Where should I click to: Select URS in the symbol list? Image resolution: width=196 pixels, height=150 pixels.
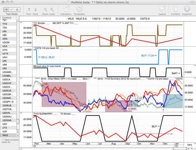click(x=9, y=68)
